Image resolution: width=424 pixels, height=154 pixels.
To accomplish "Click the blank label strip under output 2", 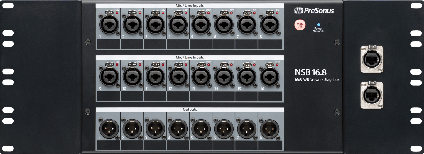I will point(132,145).
